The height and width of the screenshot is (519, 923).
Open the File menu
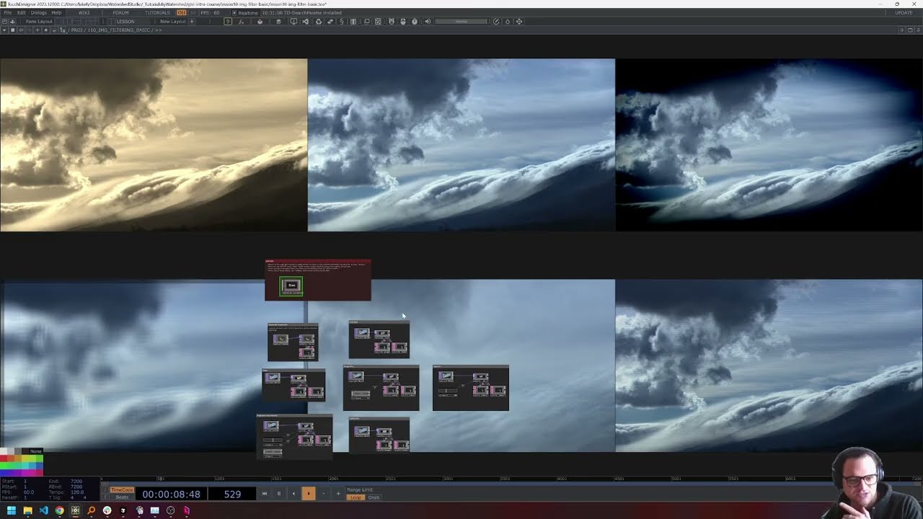tap(7, 12)
